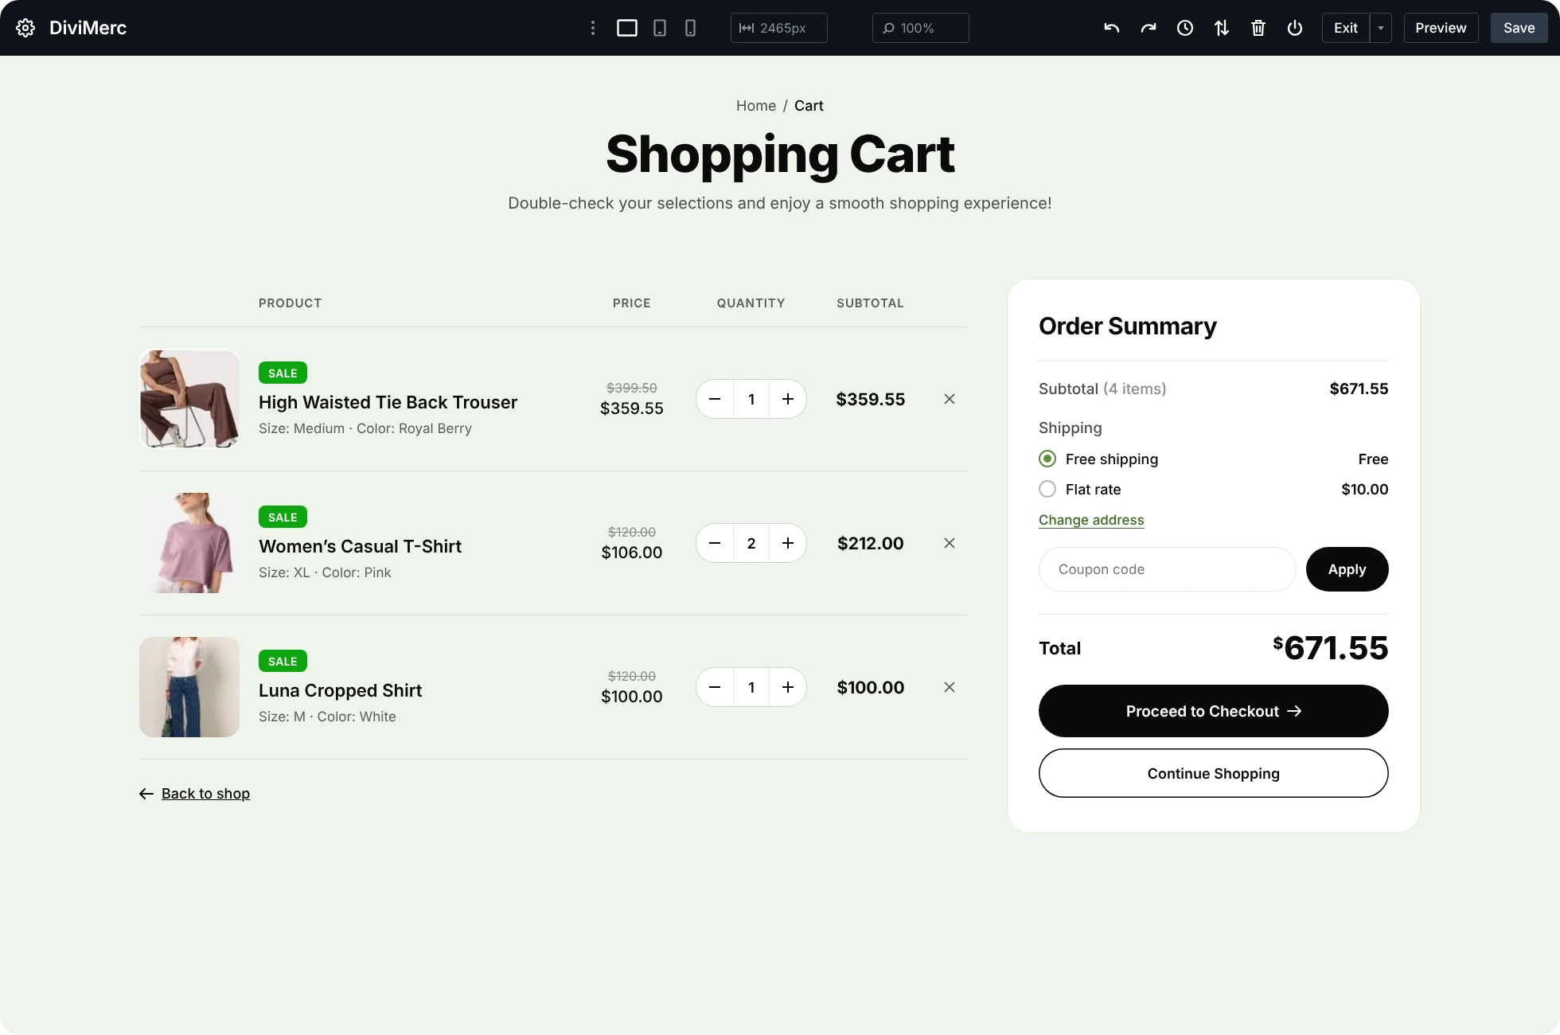Decrease Women's Casual T-Shirt quantity
Image resolution: width=1560 pixels, height=1035 pixels.
pyautogui.click(x=715, y=543)
